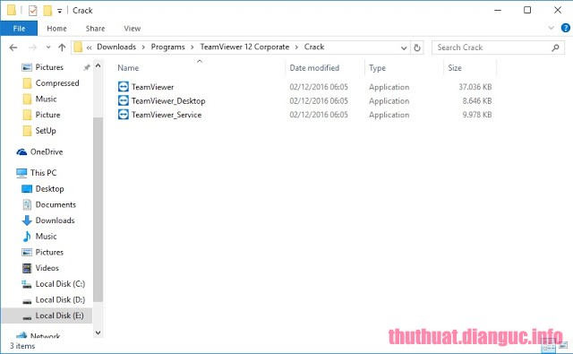This screenshot has height=354, width=573.
Task: Click the Compressed folder icon
Action: (x=27, y=83)
